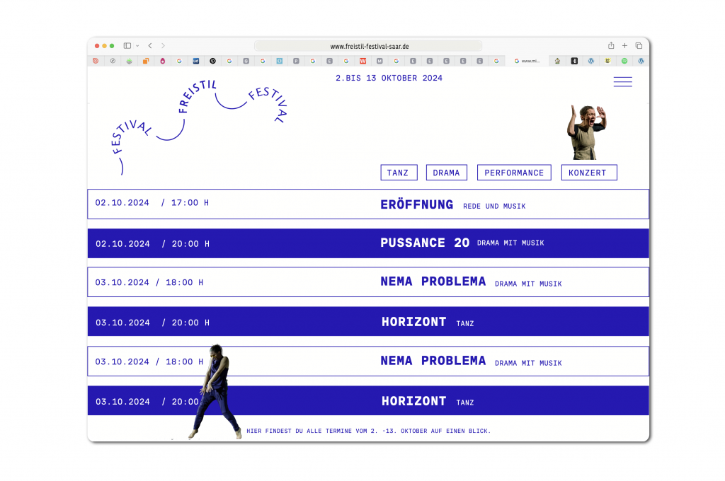Show the tab overview
The width and height of the screenshot is (725, 481).
[x=639, y=46]
